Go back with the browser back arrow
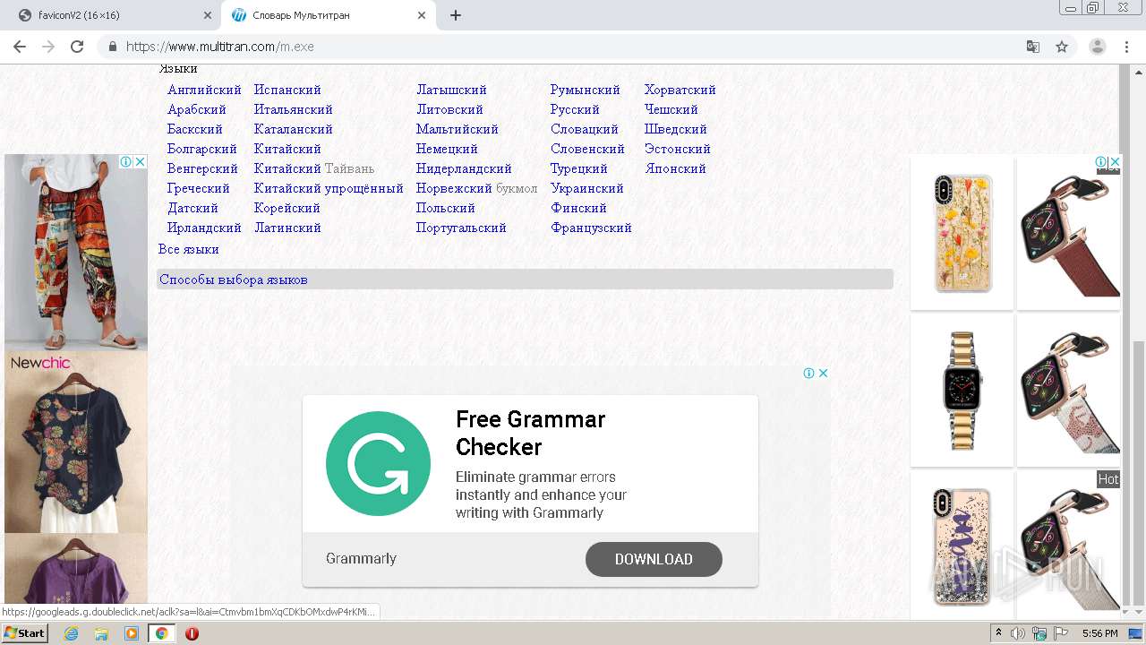Image resolution: width=1146 pixels, height=645 pixels. (x=19, y=47)
